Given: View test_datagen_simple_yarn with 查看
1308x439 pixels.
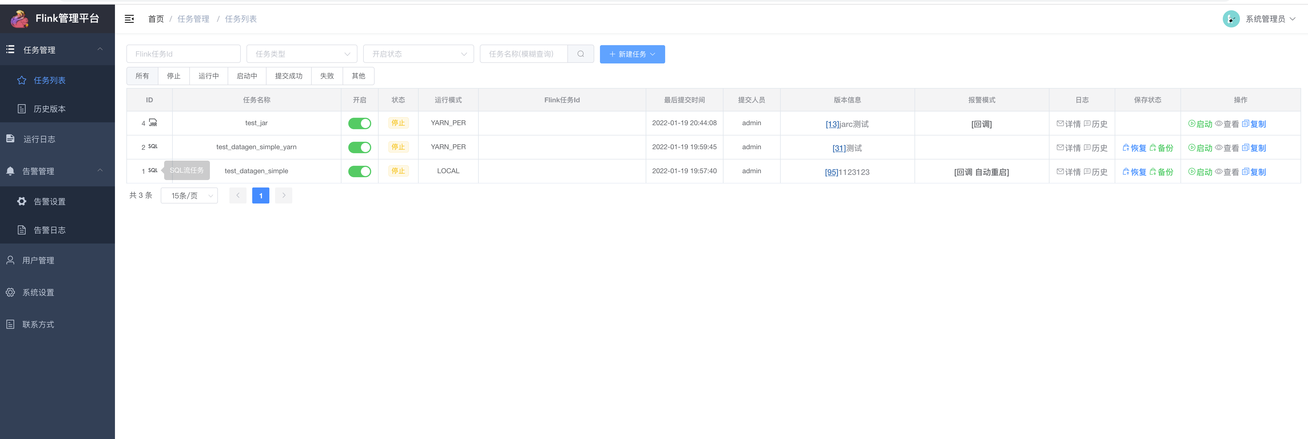Looking at the screenshot, I should pos(1227,148).
